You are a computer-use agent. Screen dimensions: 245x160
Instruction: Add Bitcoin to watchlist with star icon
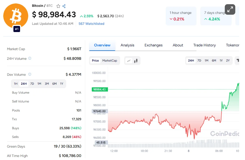[58, 6]
